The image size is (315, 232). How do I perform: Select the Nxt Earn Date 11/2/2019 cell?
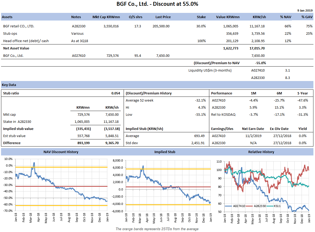click(253, 136)
